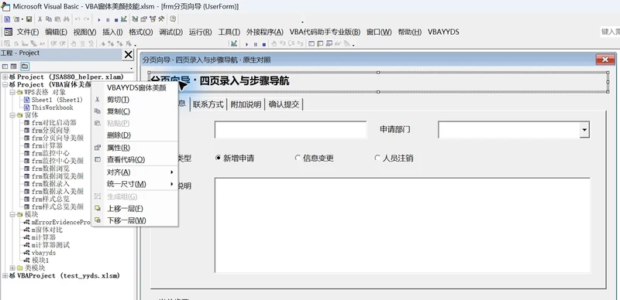Click the Find binoculars icon in toolbar
Viewport: 620px width, 300px height.
coord(67,19)
